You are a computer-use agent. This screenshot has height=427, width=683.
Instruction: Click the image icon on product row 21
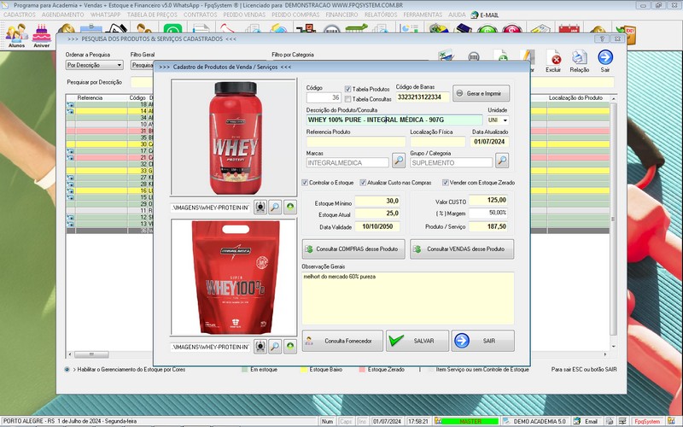click(x=70, y=157)
